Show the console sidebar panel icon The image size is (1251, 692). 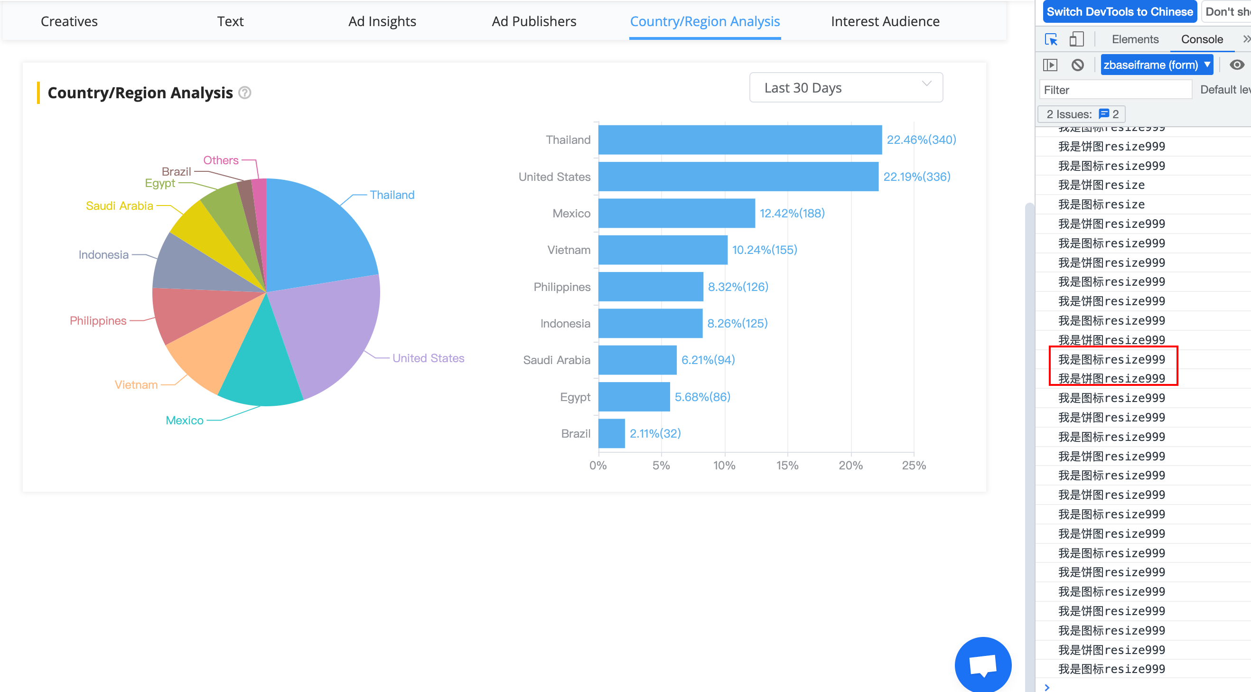1050,65
